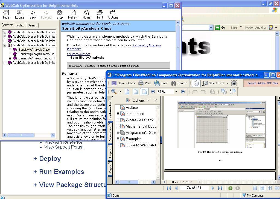The height and width of the screenshot is (199, 280).
Task: Expand the Examples bookmark
Action: coord(118,138)
